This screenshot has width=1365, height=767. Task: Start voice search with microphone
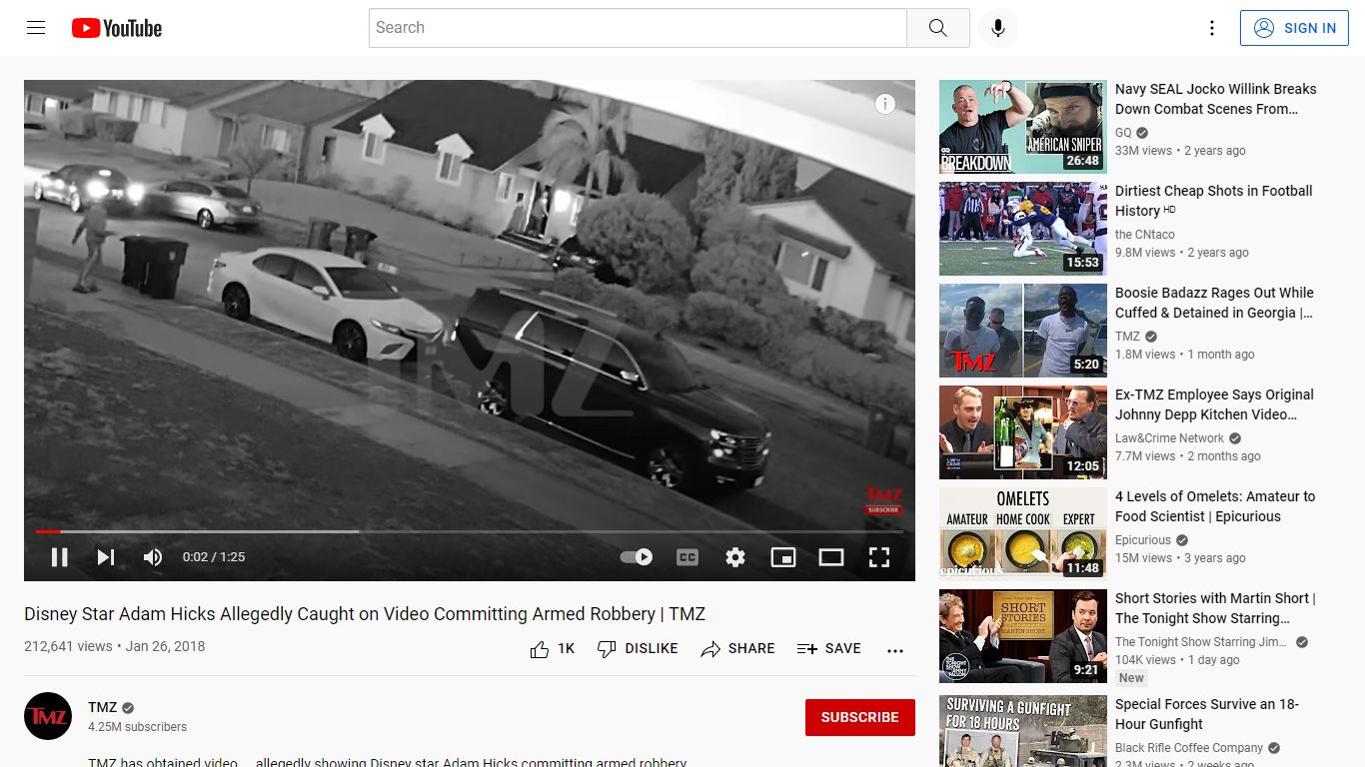(997, 28)
